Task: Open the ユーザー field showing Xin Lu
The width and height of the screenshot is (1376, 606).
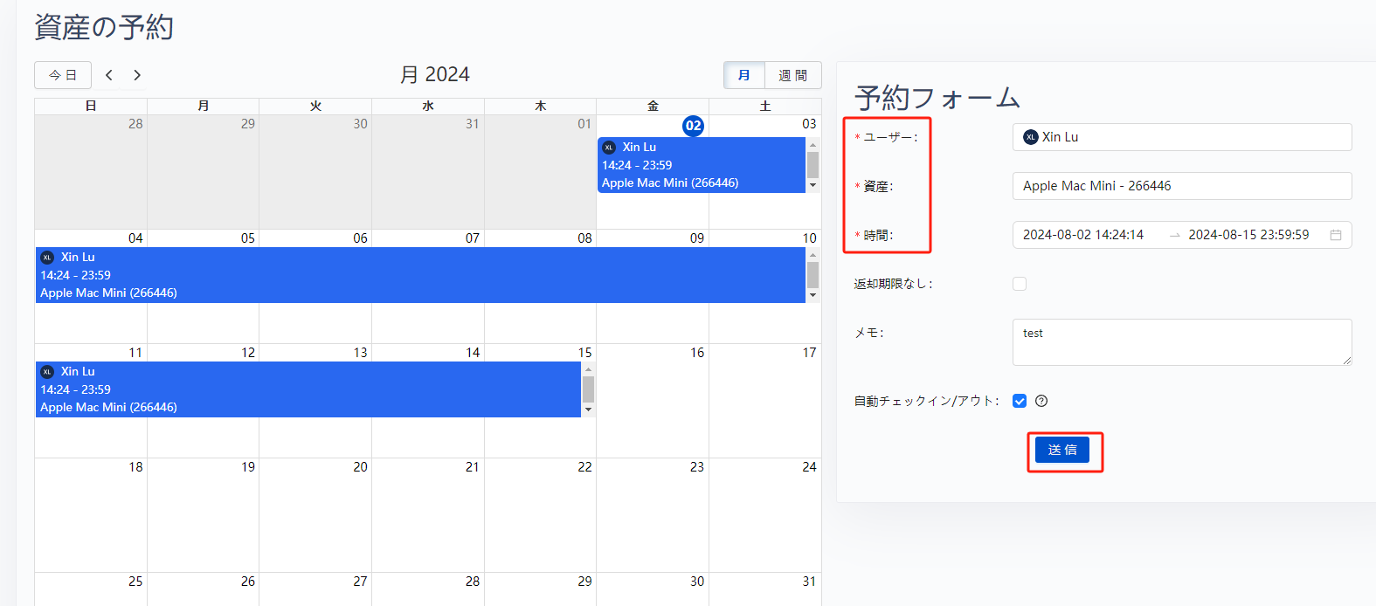Action: (x=1182, y=137)
